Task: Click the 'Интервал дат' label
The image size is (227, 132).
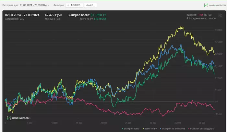Action: point(9,5)
